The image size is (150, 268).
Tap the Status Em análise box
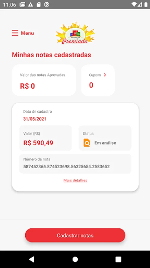click(x=105, y=138)
